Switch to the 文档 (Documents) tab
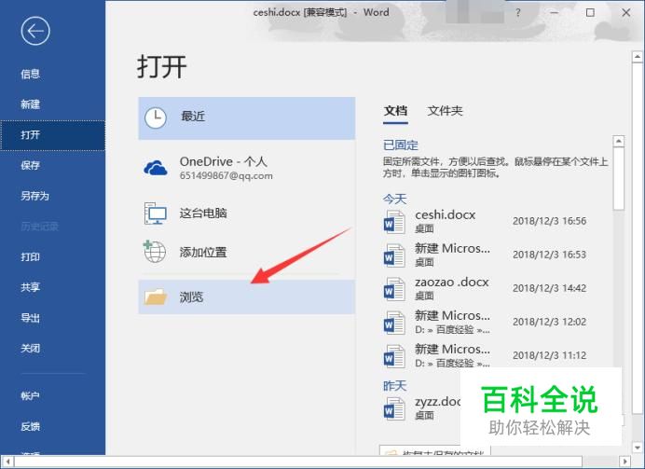Image resolution: width=645 pixels, height=469 pixels. (x=396, y=111)
